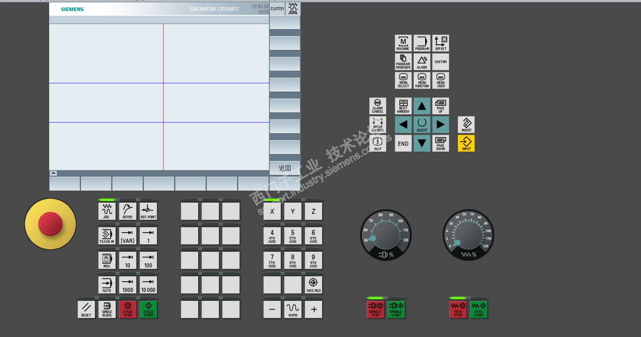Open HELP with the info key
The image size is (641, 337).
click(x=378, y=143)
